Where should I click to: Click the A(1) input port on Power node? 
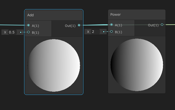pos(111,25)
